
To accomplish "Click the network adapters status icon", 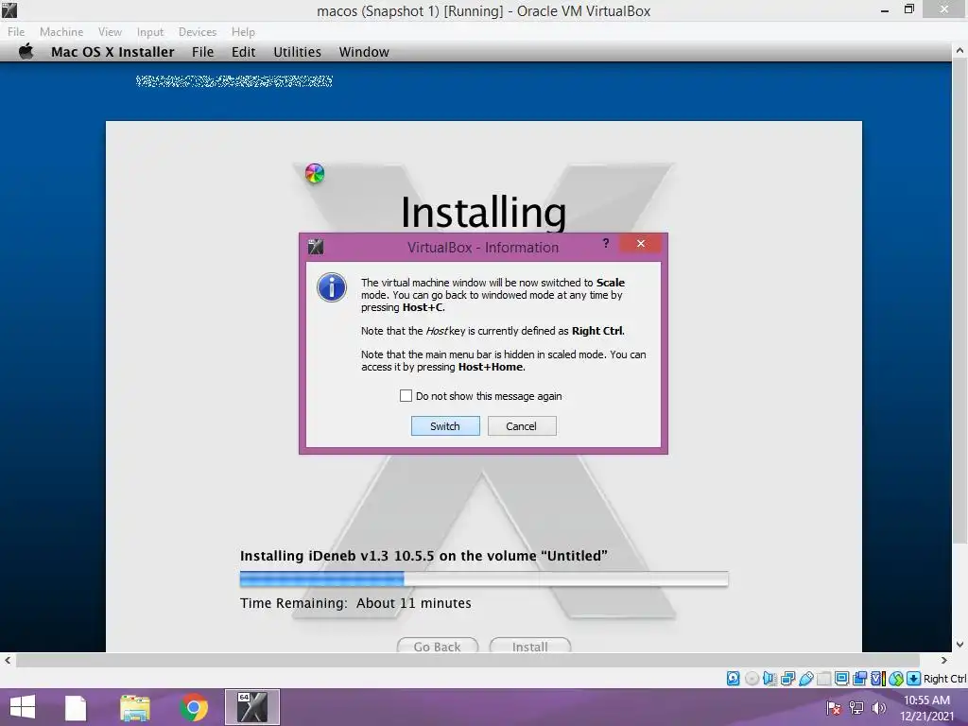I will 787,679.
